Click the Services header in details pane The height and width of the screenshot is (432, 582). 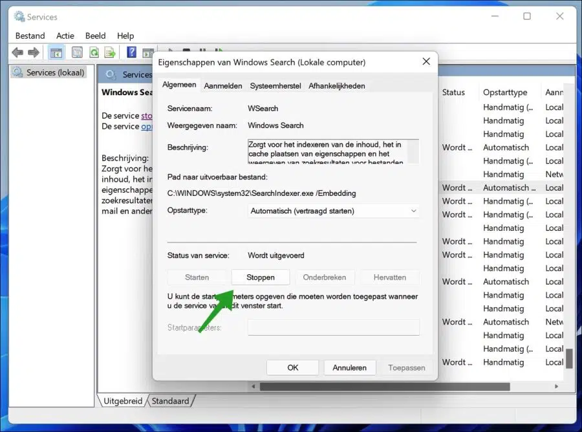tap(136, 74)
